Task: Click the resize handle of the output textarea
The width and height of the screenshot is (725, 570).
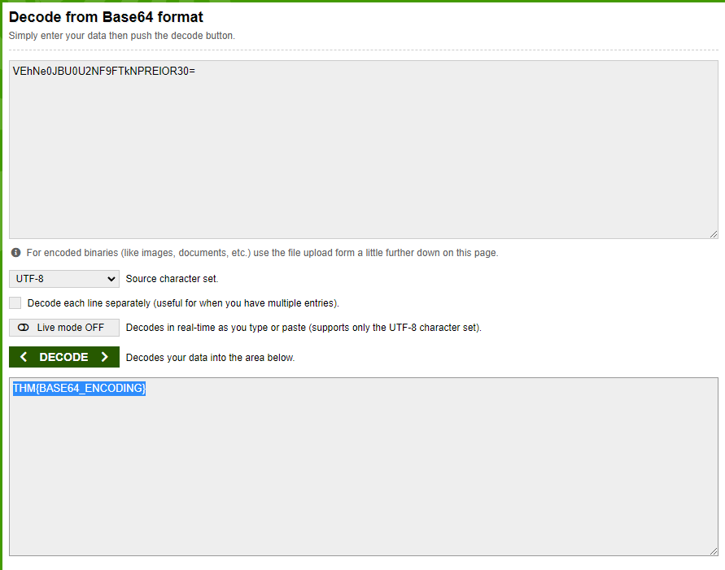Action: pyautogui.click(x=713, y=551)
